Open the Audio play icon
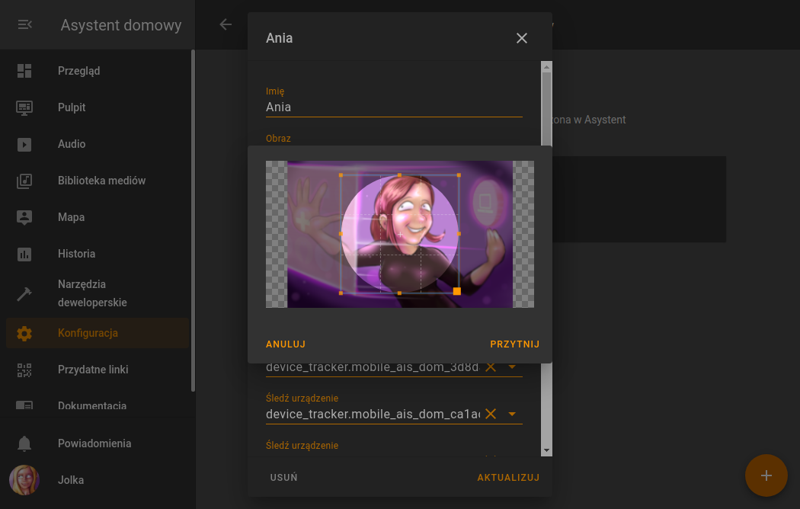The image size is (800, 509). coord(24,144)
